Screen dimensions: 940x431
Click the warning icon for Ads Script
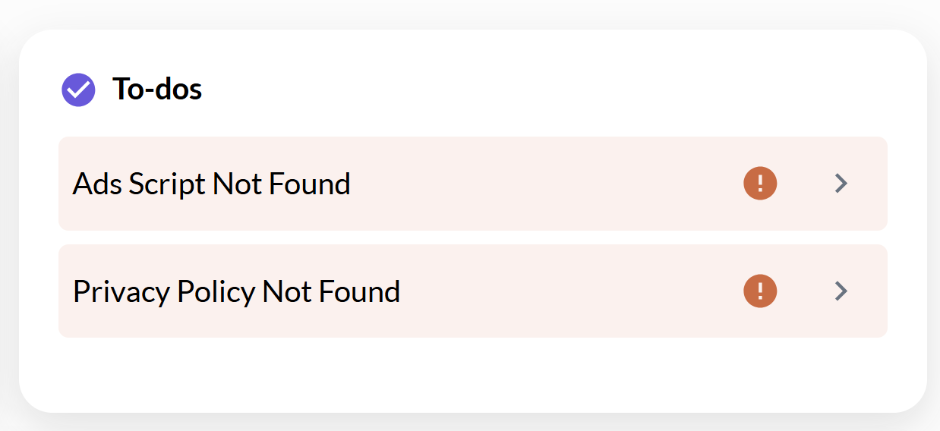[760, 184]
